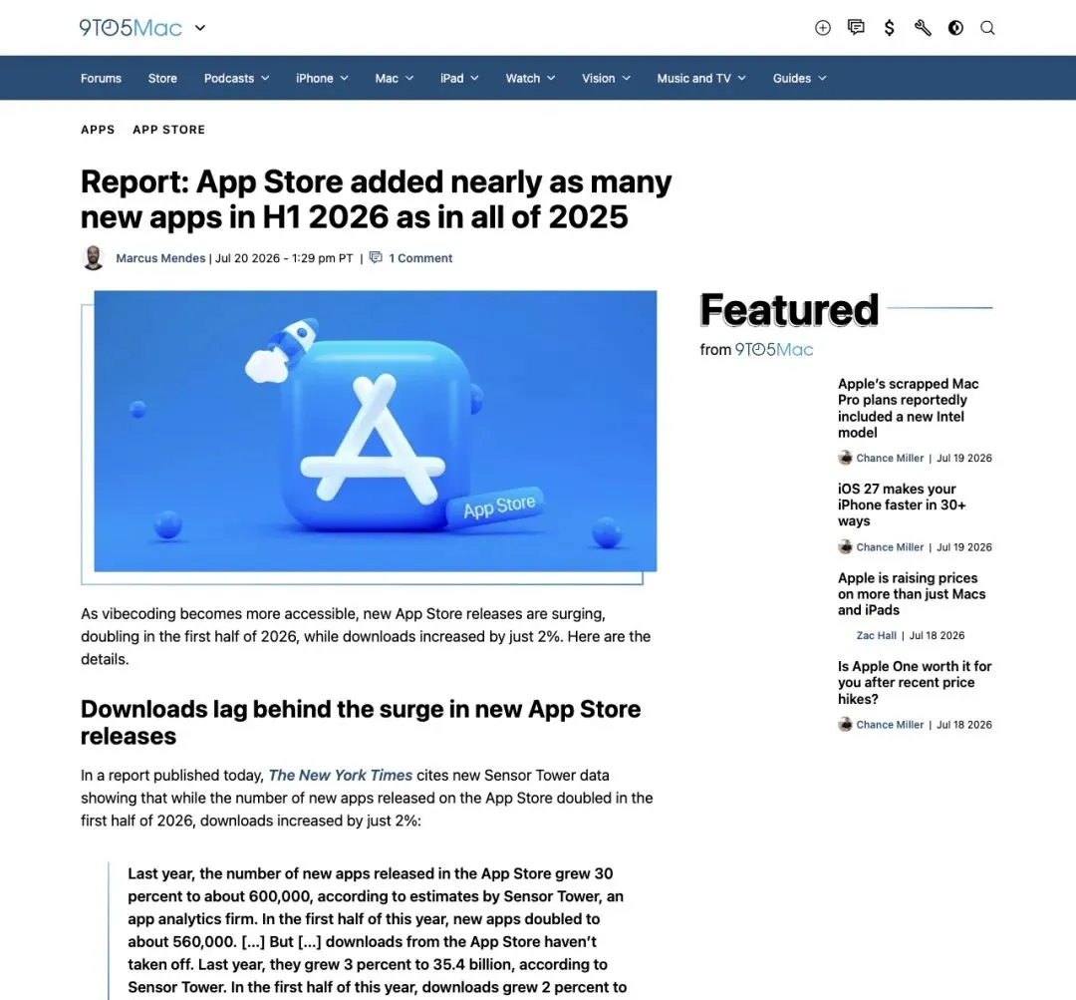Open the 1 Comment link
The height and width of the screenshot is (1000, 1076).
click(x=420, y=258)
